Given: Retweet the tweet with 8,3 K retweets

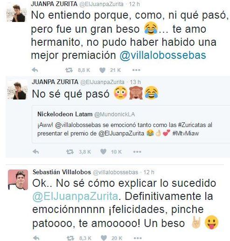Looking at the screenshot, I should (x=70, y=238).
